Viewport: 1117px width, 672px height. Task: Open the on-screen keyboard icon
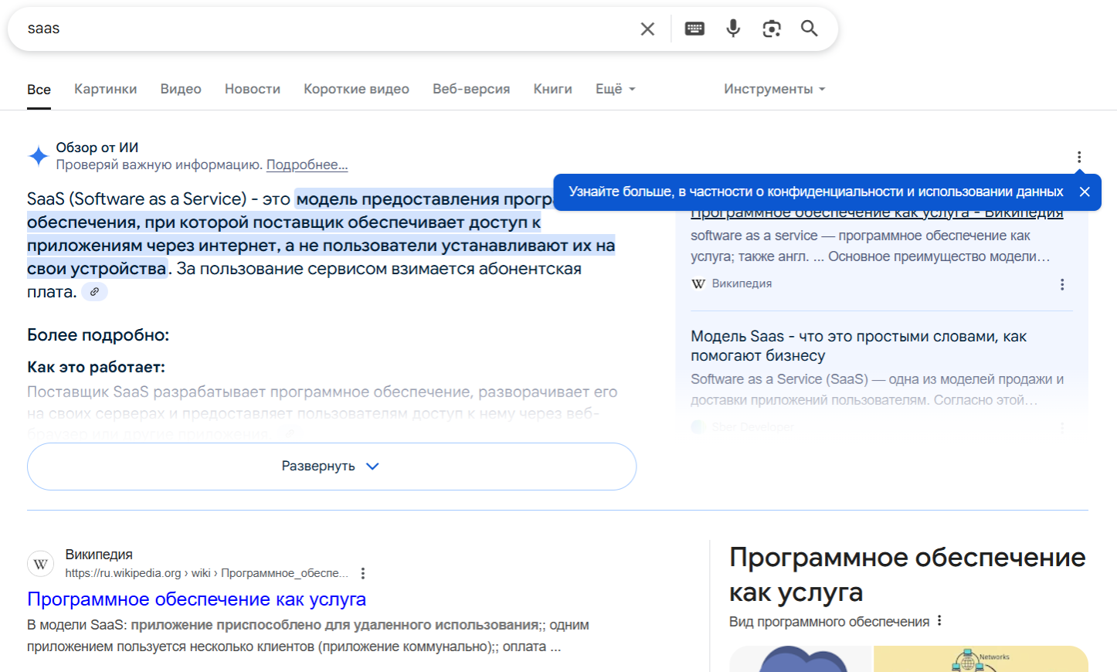click(694, 29)
